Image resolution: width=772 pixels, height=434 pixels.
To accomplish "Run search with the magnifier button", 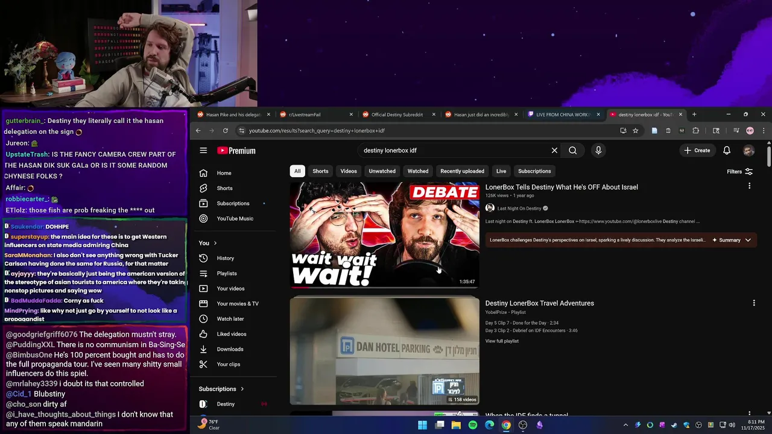I will (x=573, y=151).
